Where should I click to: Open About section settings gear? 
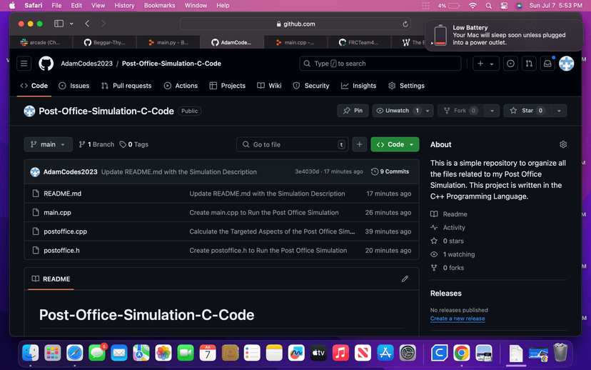(x=563, y=144)
